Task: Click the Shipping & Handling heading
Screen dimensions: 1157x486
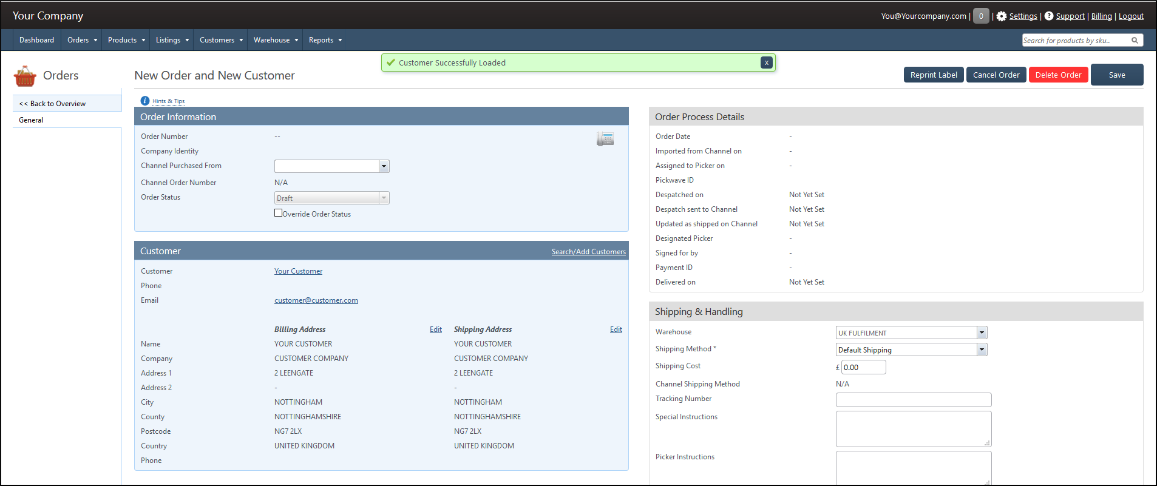Action: (x=699, y=312)
